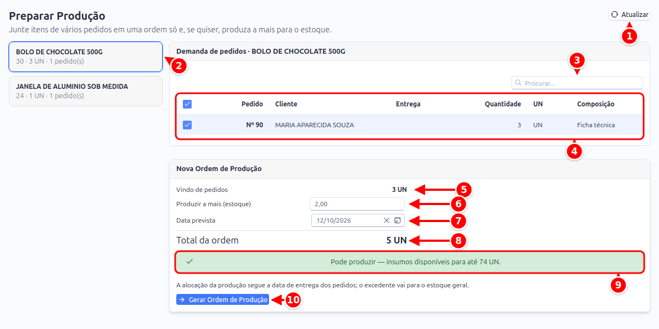This screenshot has height=329, width=659.
Task: Click the checkmark icon in green alert
Action: (189, 262)
